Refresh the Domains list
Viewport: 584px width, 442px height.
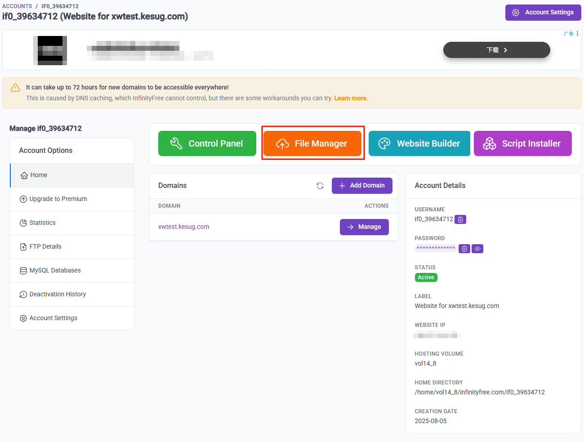(320, 186)
